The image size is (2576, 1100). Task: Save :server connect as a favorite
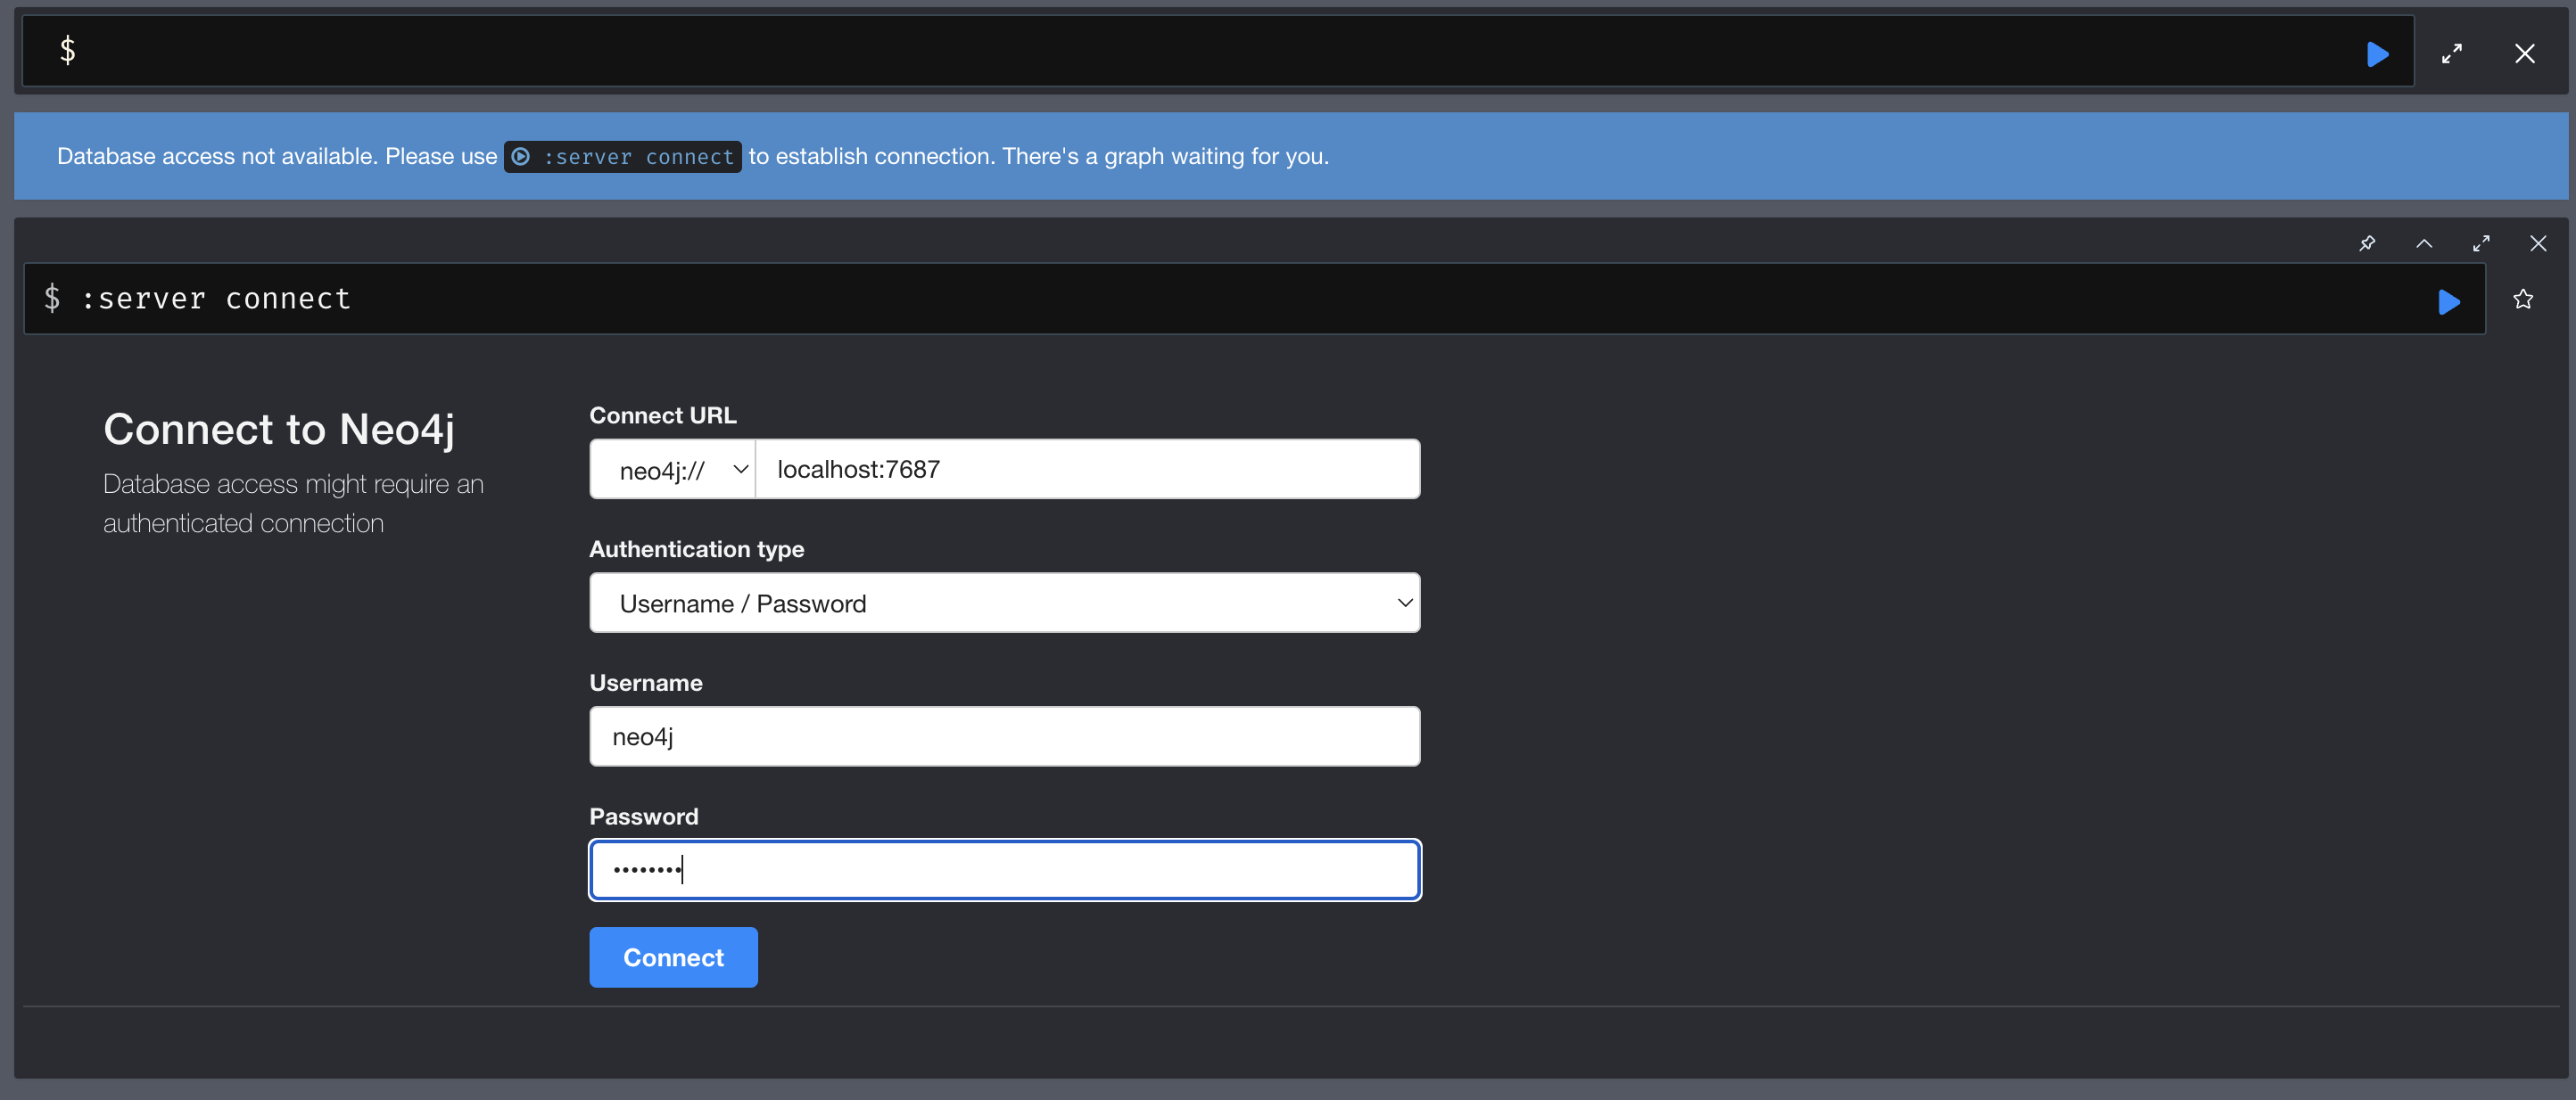click(x=2522, y=299)
